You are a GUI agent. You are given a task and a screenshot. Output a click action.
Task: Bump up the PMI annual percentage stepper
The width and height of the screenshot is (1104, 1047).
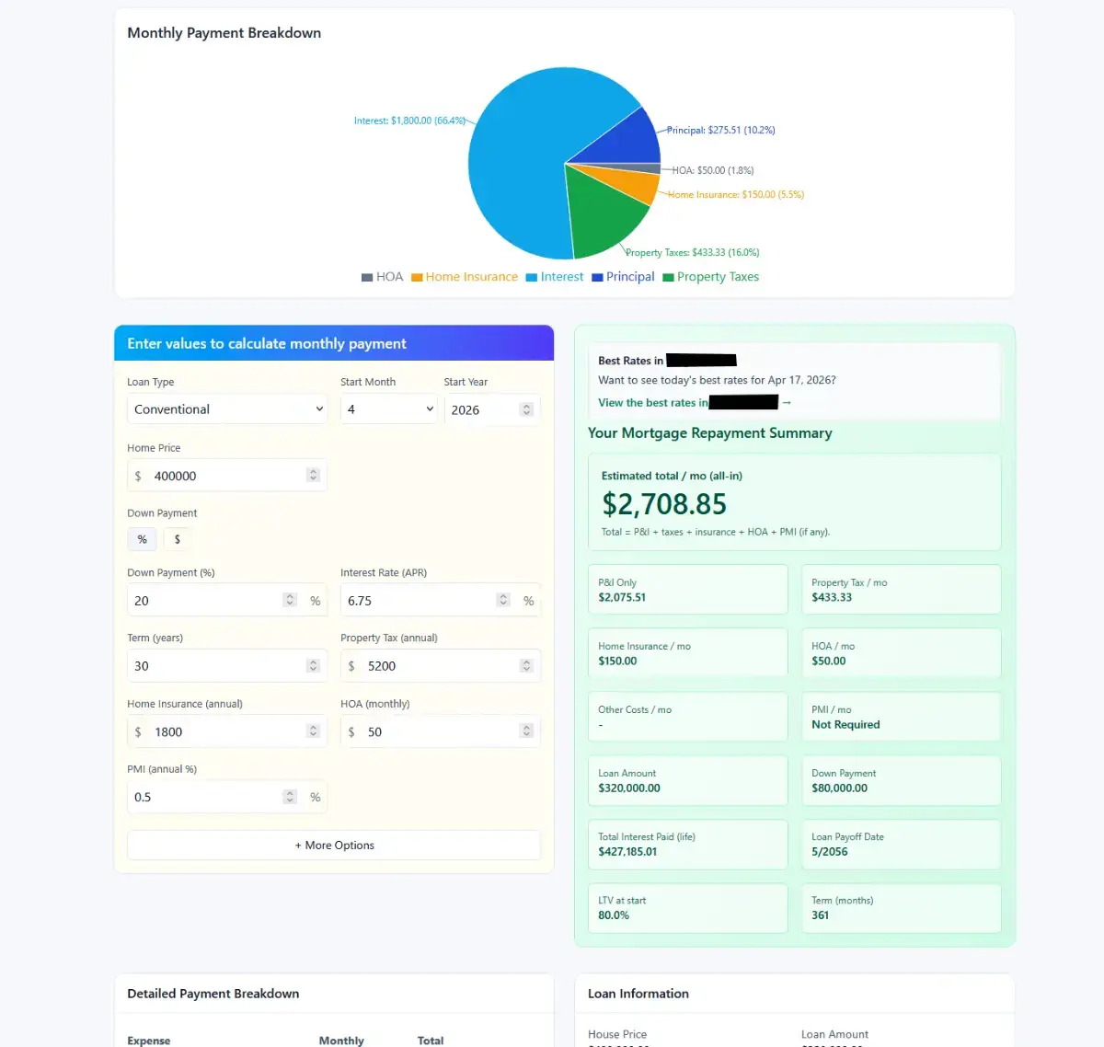point(289,792)
